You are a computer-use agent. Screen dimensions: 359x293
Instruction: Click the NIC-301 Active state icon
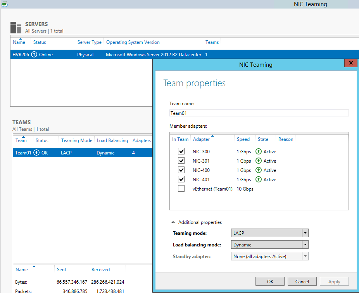[x=259, y=161]
